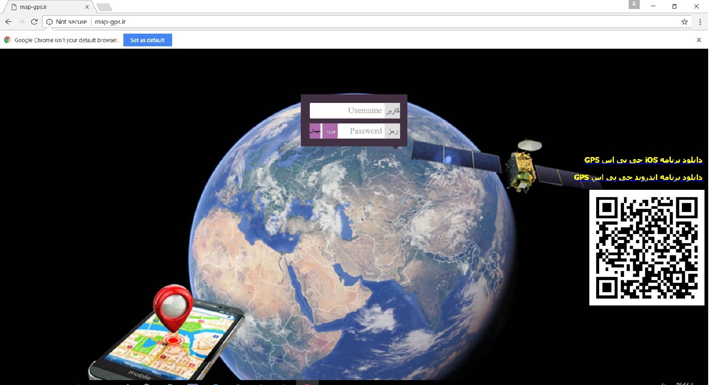Screen dimensions: 709x385
Task: View site information for Not secure
Action: (66, 22)
